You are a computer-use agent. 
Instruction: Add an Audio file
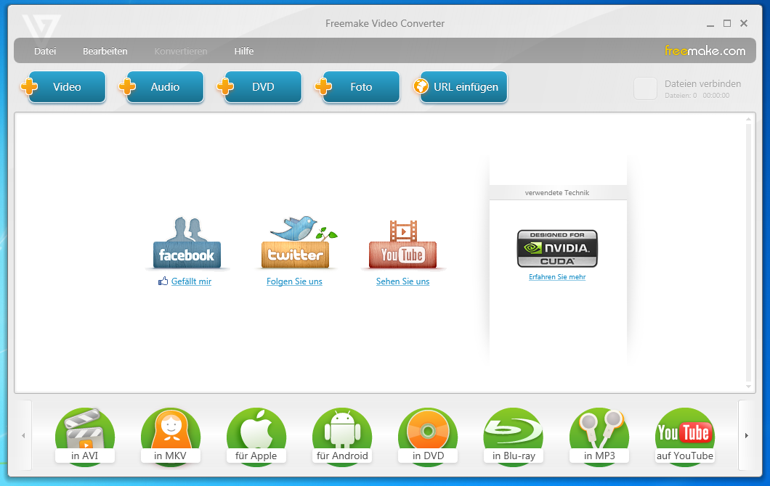click(161, 87)
